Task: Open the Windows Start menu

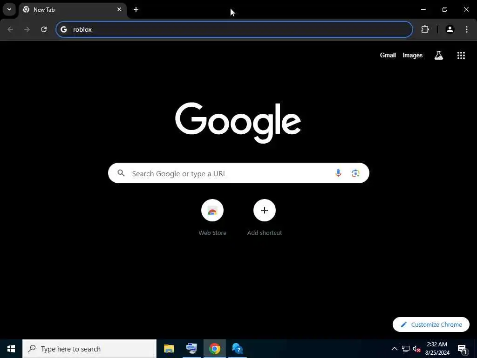Action: point(11,349)
